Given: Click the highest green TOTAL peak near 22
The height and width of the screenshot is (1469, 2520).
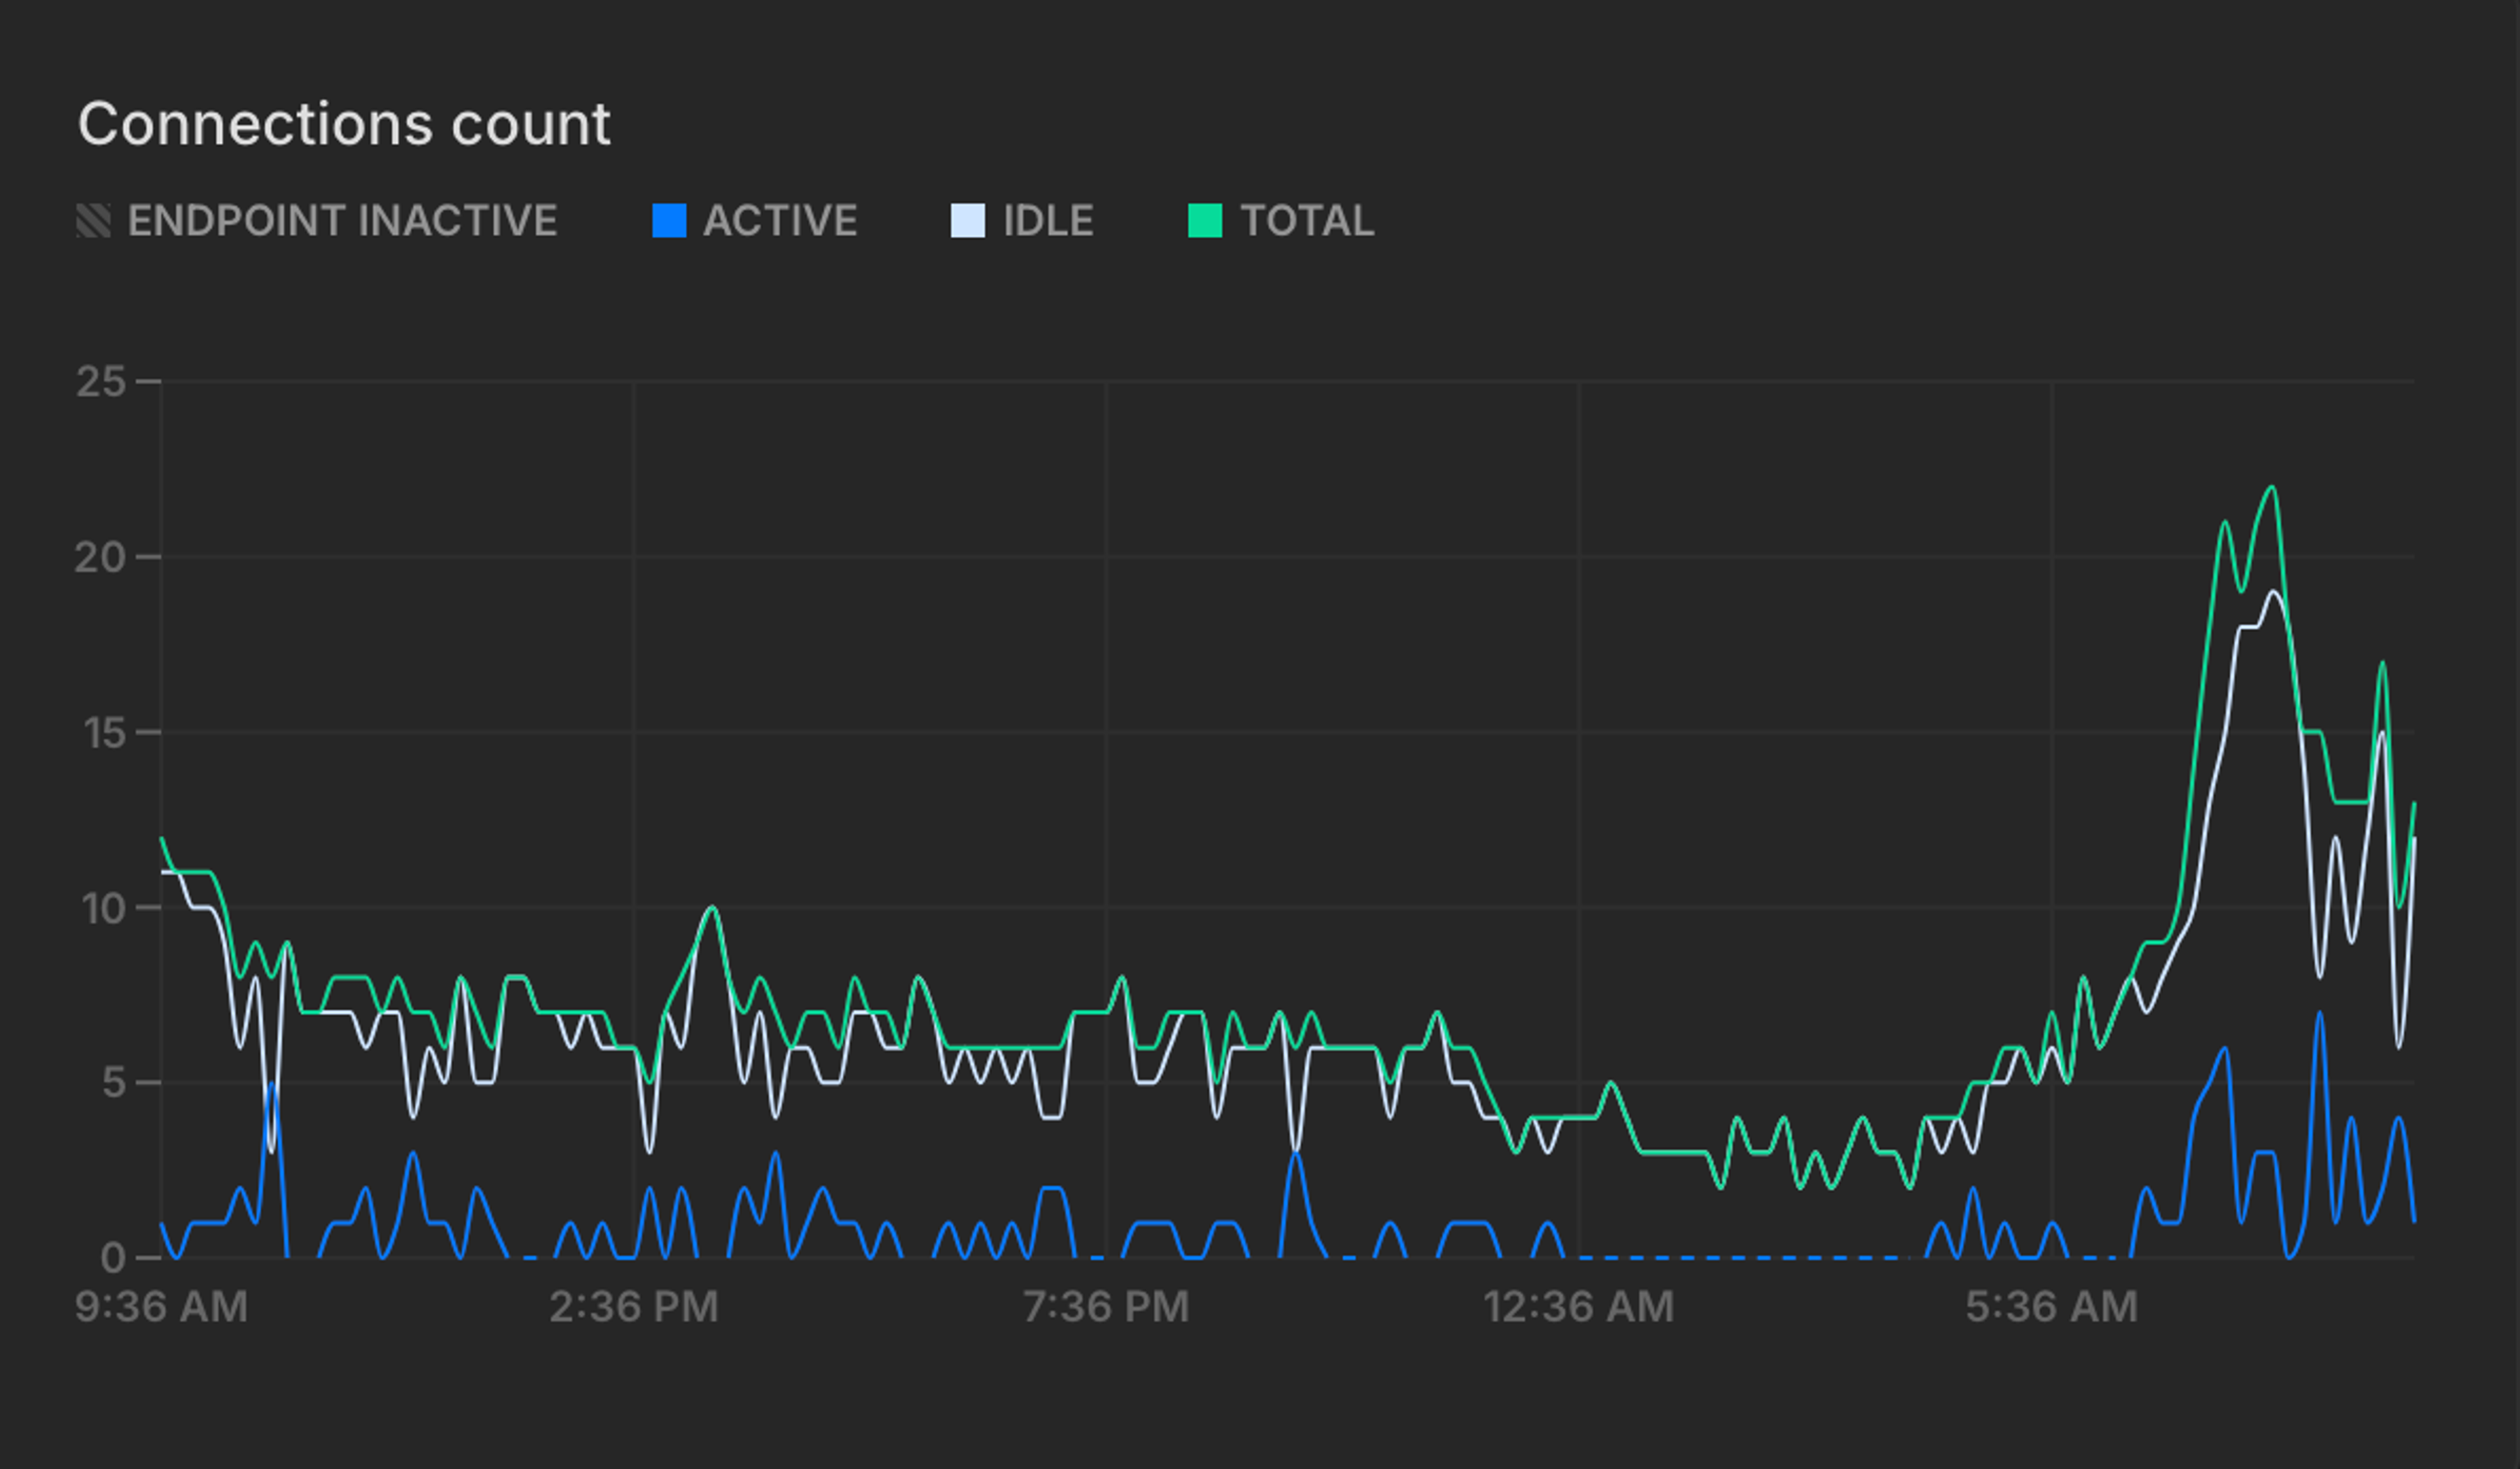Looking at the screenshot, I should tap(2272, 488).
